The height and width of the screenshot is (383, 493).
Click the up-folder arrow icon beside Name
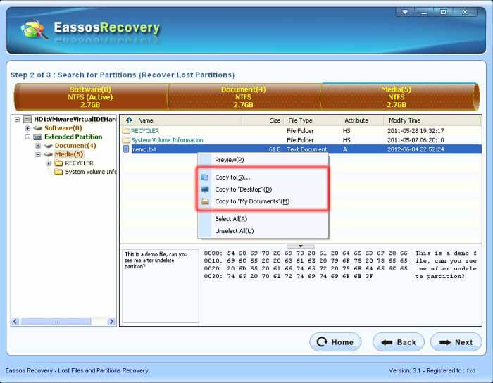129,120
